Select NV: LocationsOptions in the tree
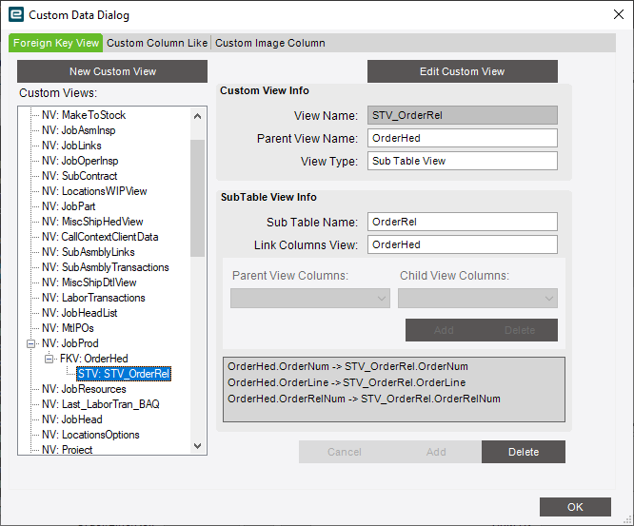Screen dimensions: 634x526 coord(90,435)
